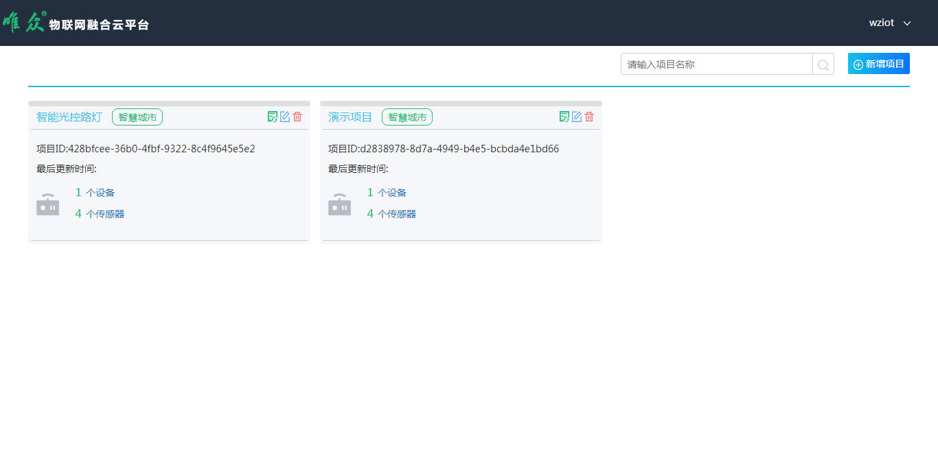Open the 演示项目 project title link
Screen dimensions: 938x450
[x=350, y=117]
